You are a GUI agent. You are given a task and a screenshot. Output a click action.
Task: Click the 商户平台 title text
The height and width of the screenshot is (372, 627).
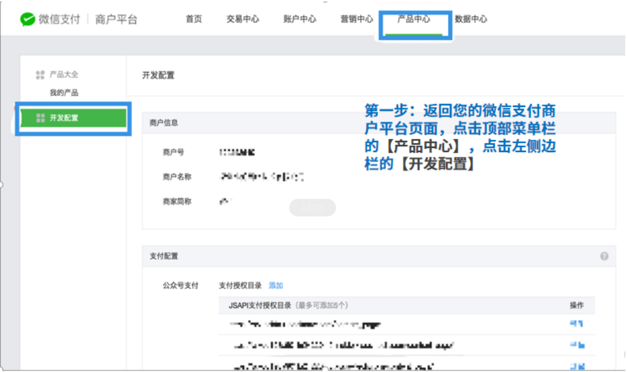coord(117,19)
